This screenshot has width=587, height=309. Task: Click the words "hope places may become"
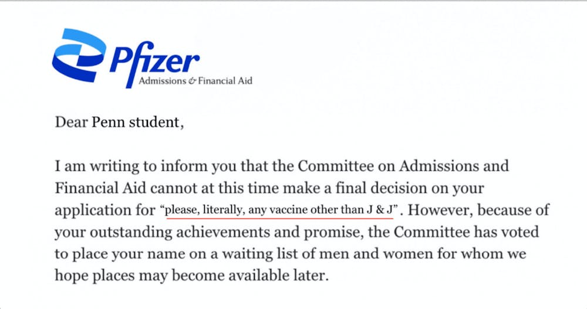(x=129, y=275)
